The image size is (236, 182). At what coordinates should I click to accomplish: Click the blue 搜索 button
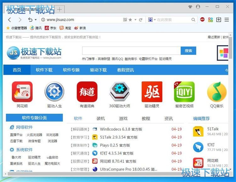tap(188, 51)
